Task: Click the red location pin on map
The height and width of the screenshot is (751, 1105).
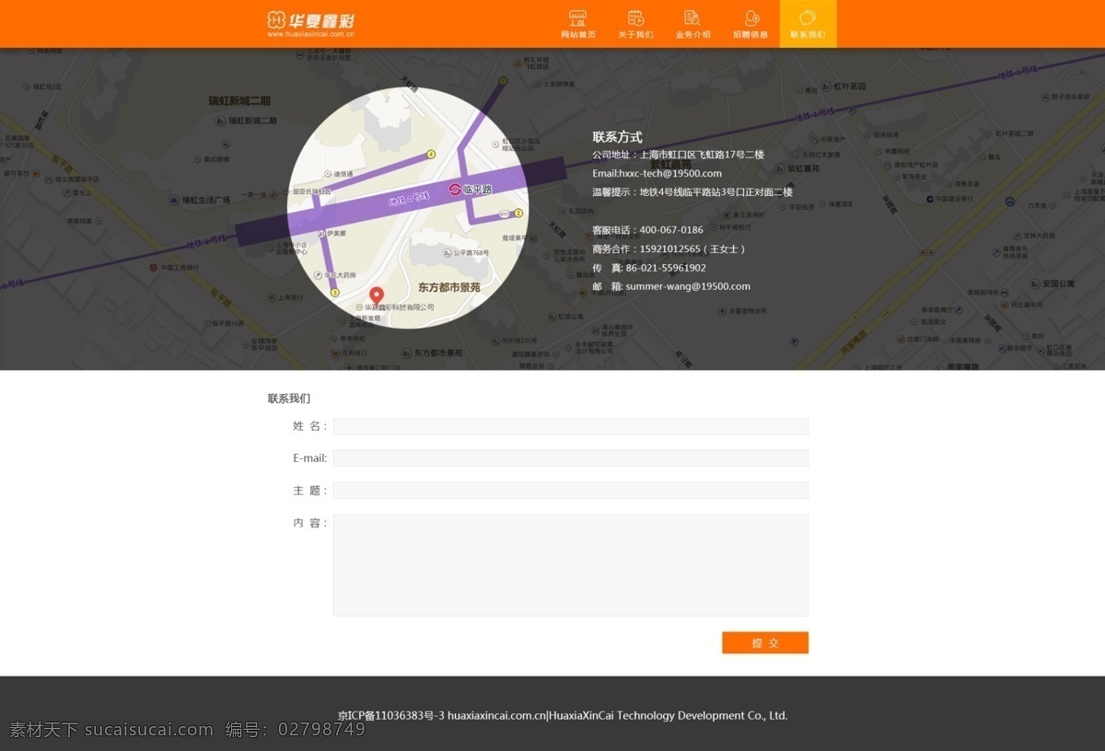Action: (x=377, y=295)
